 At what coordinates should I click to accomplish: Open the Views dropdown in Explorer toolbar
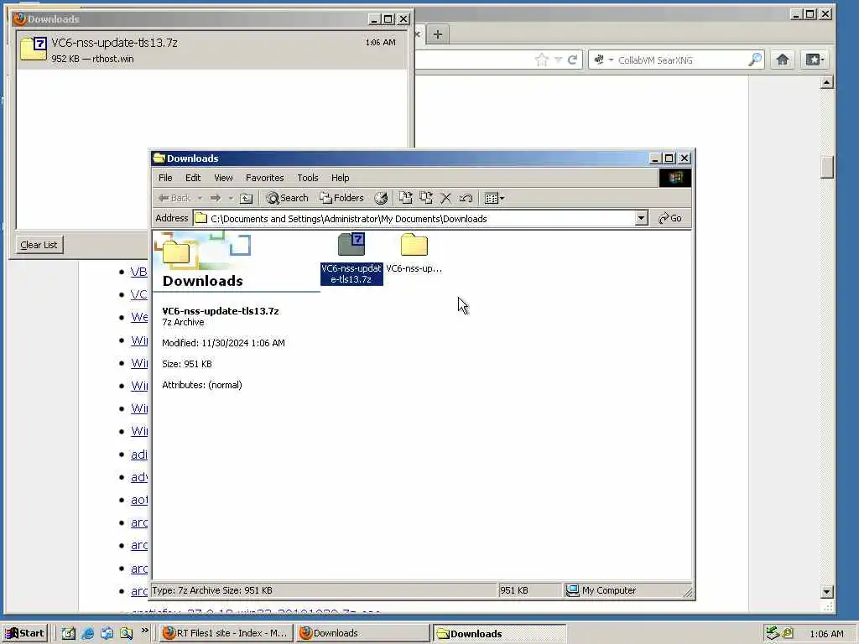coord(494,198)
